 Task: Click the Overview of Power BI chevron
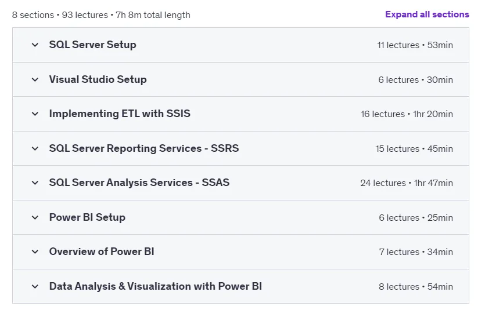click(x=35, y=252)
